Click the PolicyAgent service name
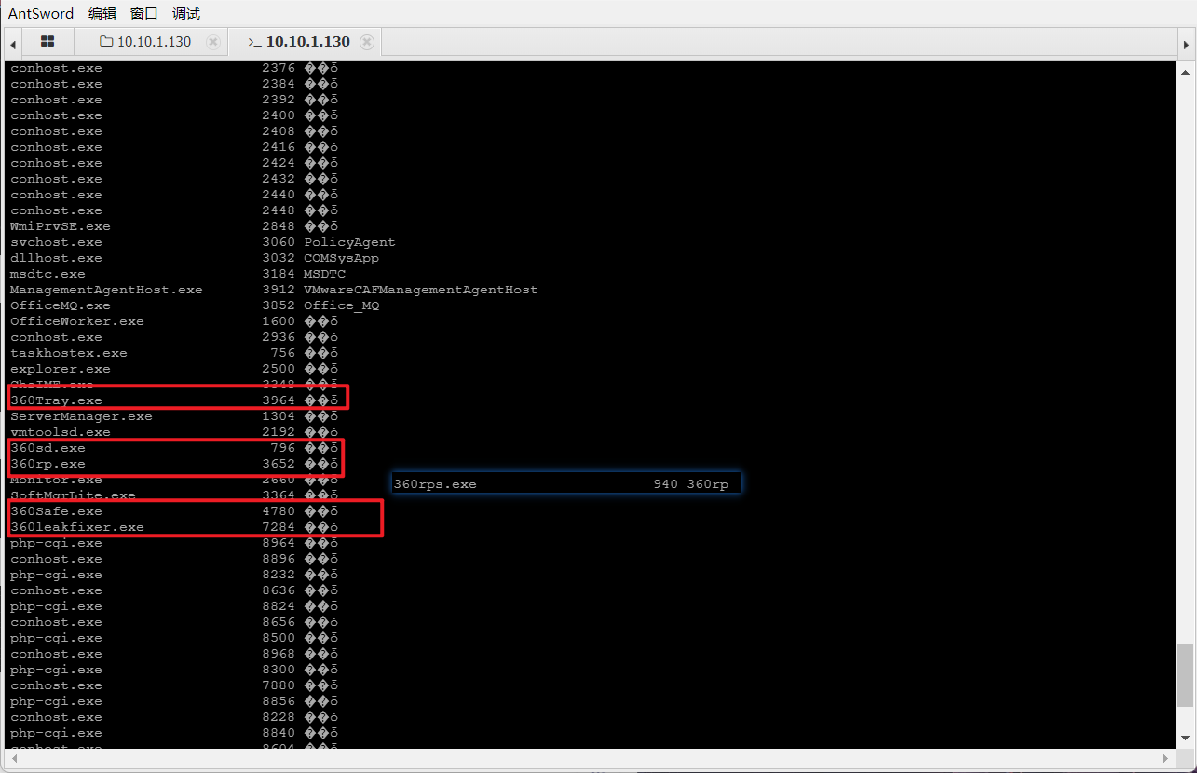Image resolution: width=1197 pixels, height=773 pixels. 349,242
